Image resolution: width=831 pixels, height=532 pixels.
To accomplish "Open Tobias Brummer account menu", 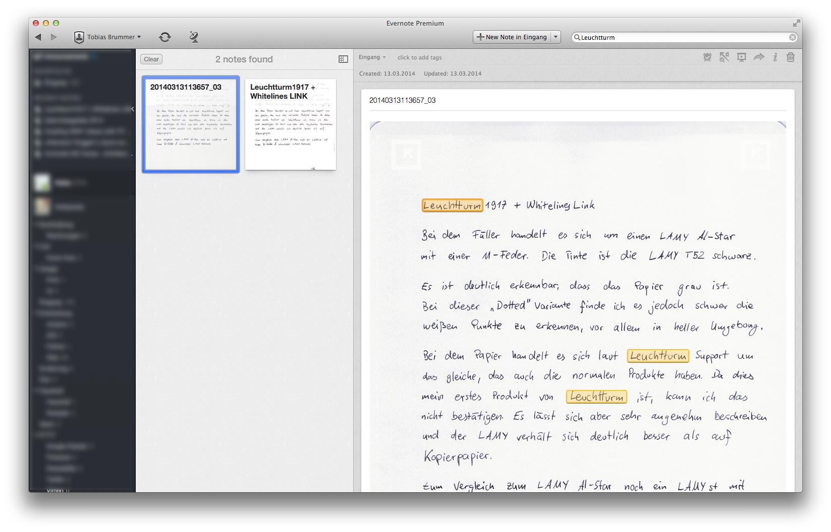I will [107, 37].
